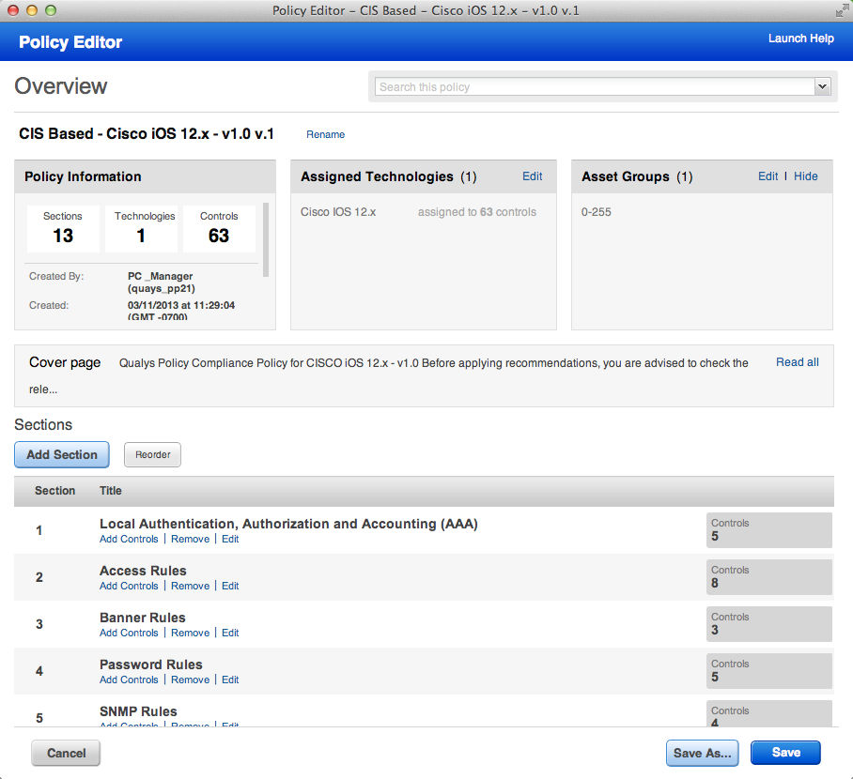This screenshot has width=853, height=779.
Task: Click the Add Section button
Action: [62, 454]
